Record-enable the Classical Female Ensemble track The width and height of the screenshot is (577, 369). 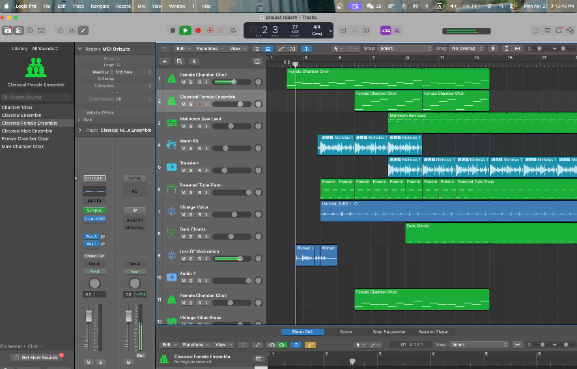[200, 105]
